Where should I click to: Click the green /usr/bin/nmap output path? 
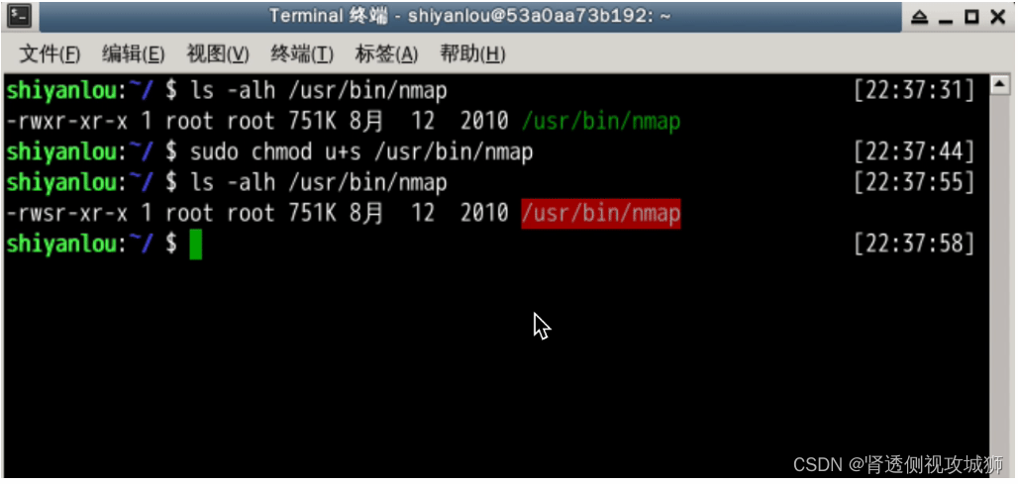click(601, 121)
